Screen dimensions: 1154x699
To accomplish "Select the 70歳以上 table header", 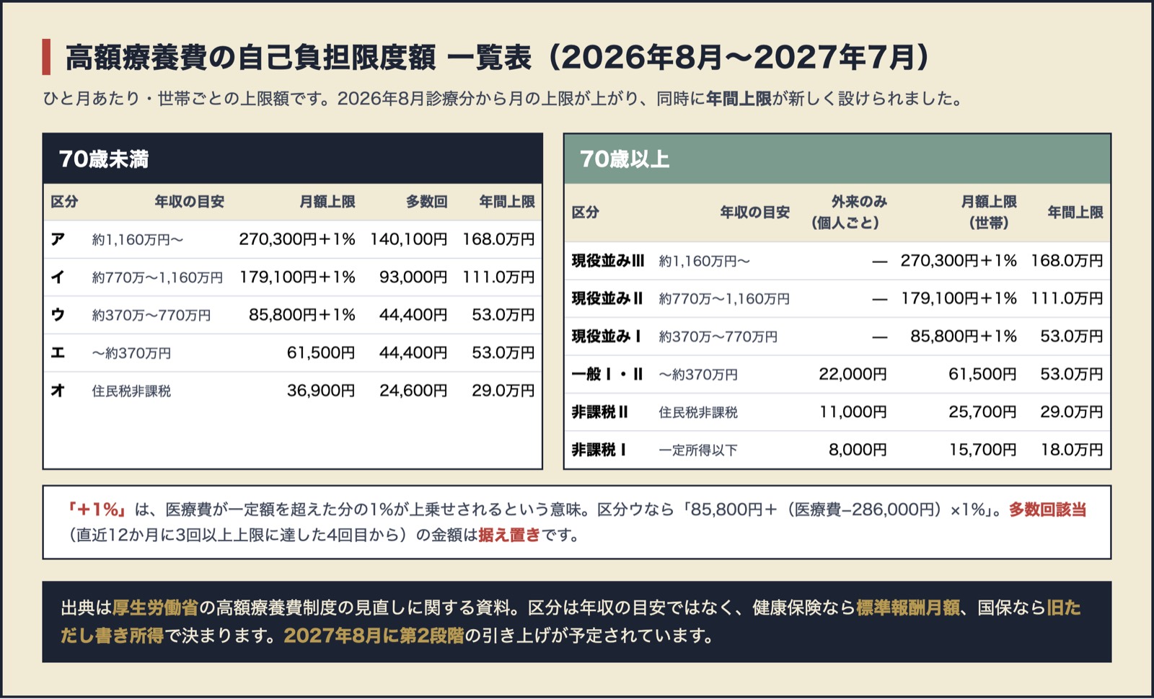I will coord(837,159).
